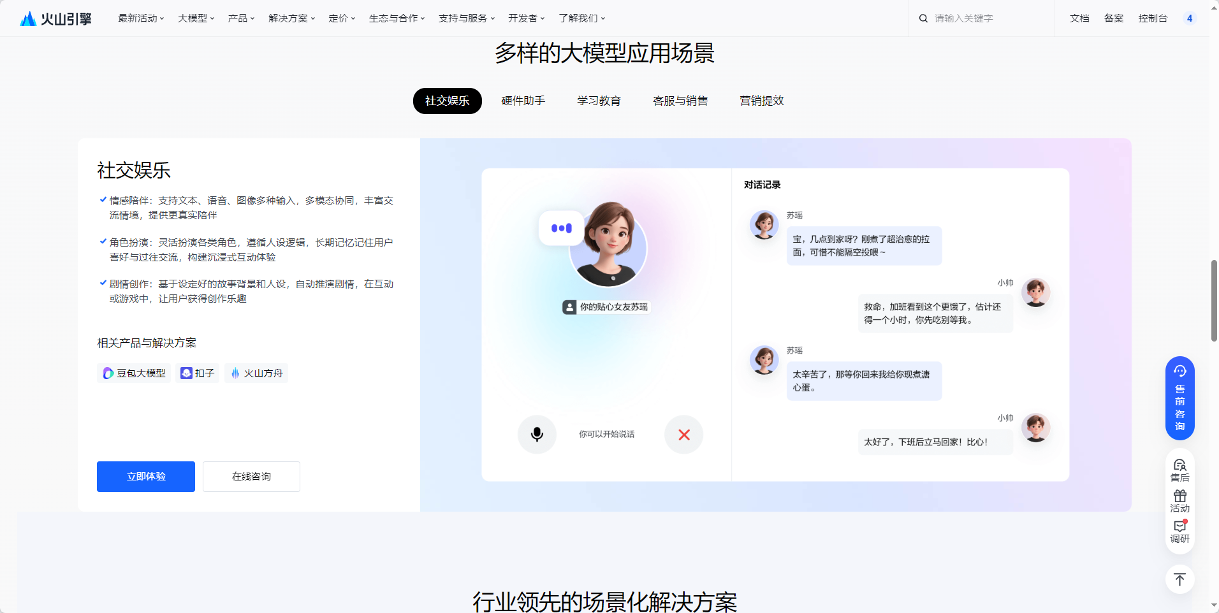Click the voice wave bubble icon
Image resolution: width=1219 pixels, height=613 pixels.
coord(562,228)
